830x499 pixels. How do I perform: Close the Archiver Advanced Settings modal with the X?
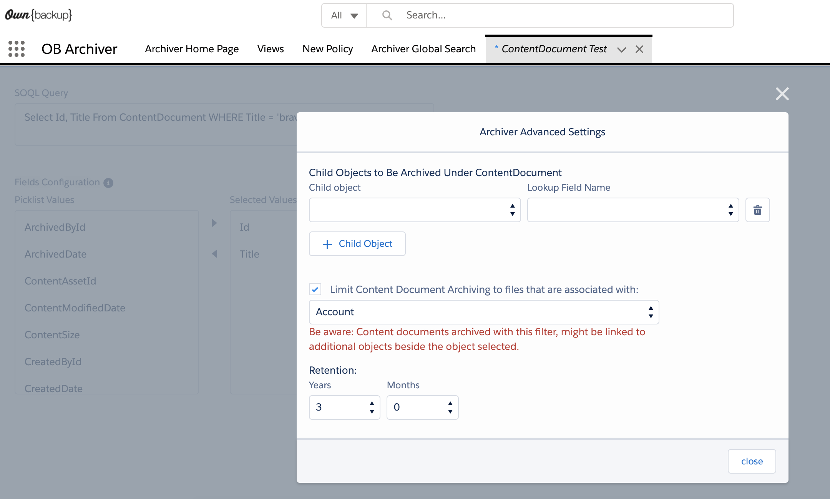(782, 94)
